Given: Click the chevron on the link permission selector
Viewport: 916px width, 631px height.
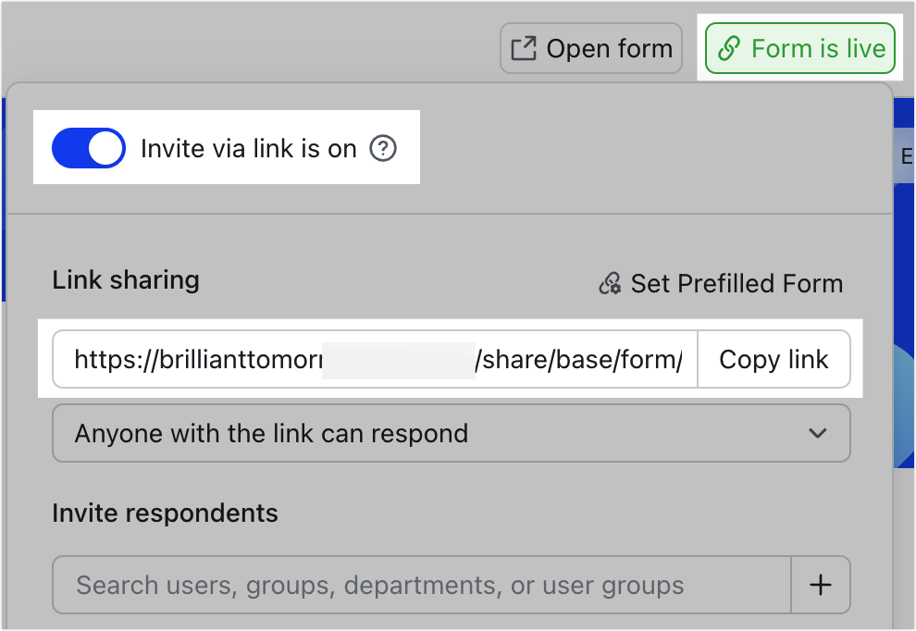Looking at the screenshot, I should (816, 432).
